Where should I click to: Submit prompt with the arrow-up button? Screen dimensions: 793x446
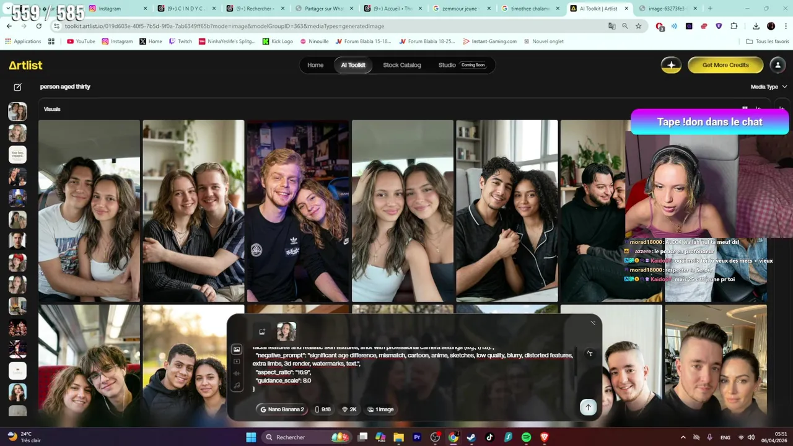588,407
